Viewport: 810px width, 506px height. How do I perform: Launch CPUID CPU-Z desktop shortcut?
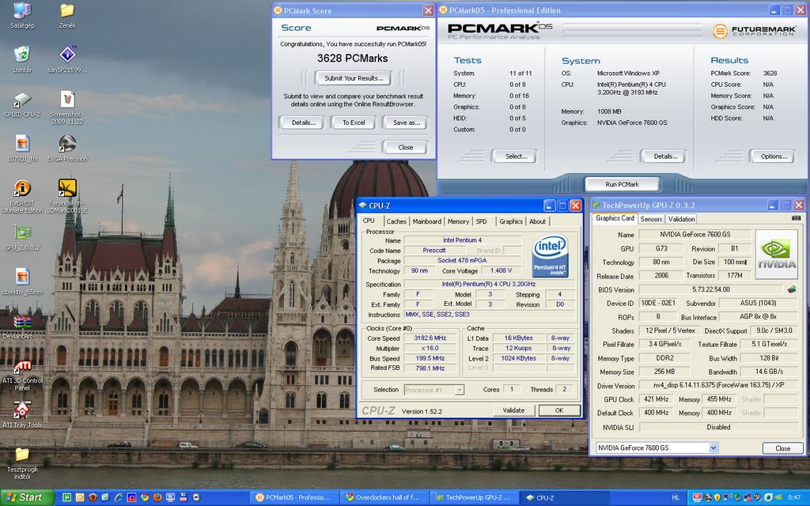pos(22,105)
